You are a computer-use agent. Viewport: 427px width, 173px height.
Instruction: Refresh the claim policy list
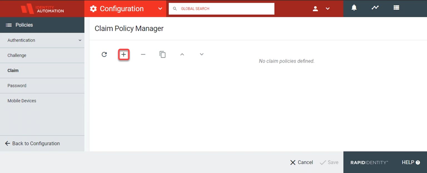pyautogui.click(x=104, y=55)
